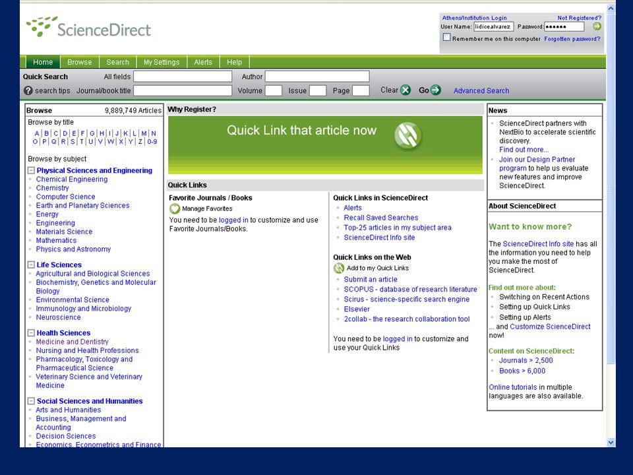Click the Quick Link banner round icon

407,136
